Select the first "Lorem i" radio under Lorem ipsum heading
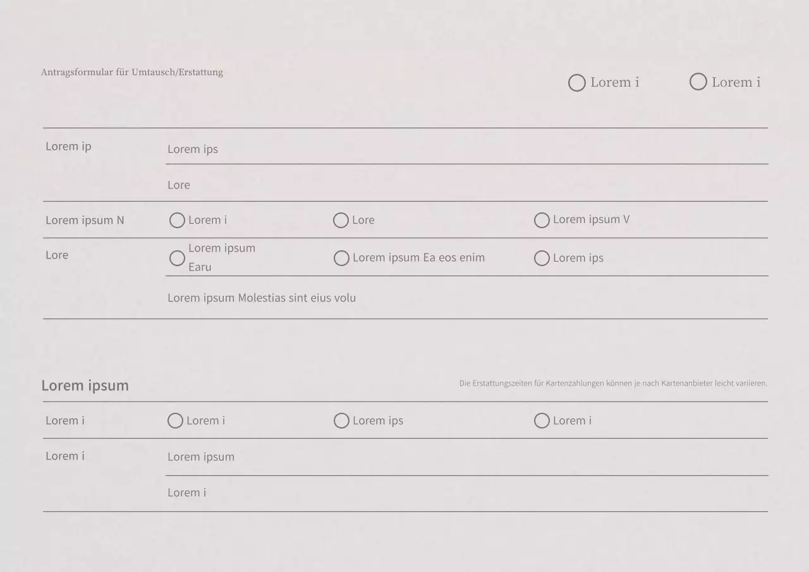Screen dimensions: 809x572 click(x=175, y=421)
